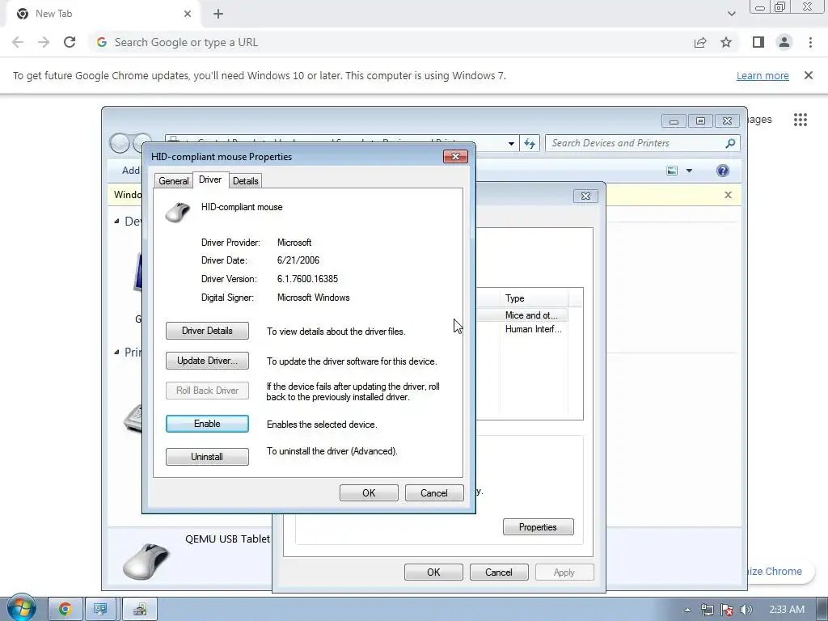Focus the Search Devices and Printers field
Image resolution: width=828 pixels, height=621 pixels.
click(634, 143)
